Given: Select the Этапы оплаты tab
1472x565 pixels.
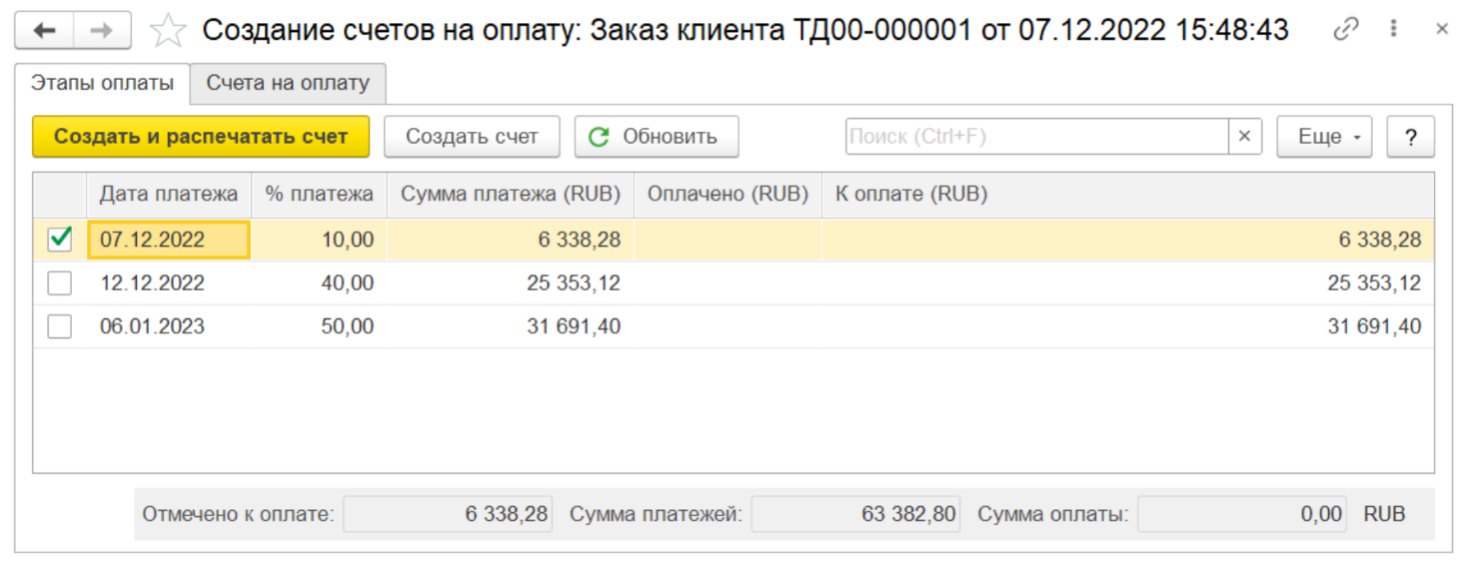Looking at the screenshot, I should [102, 84].
